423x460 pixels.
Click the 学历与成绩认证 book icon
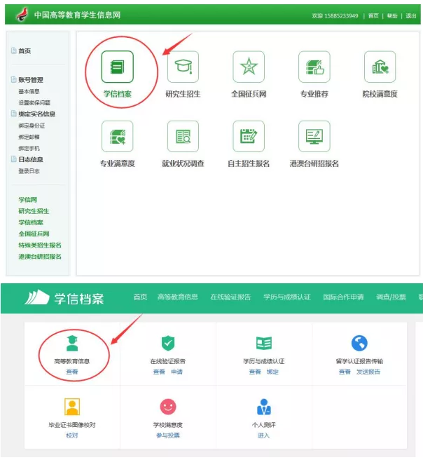click(264, 343)
